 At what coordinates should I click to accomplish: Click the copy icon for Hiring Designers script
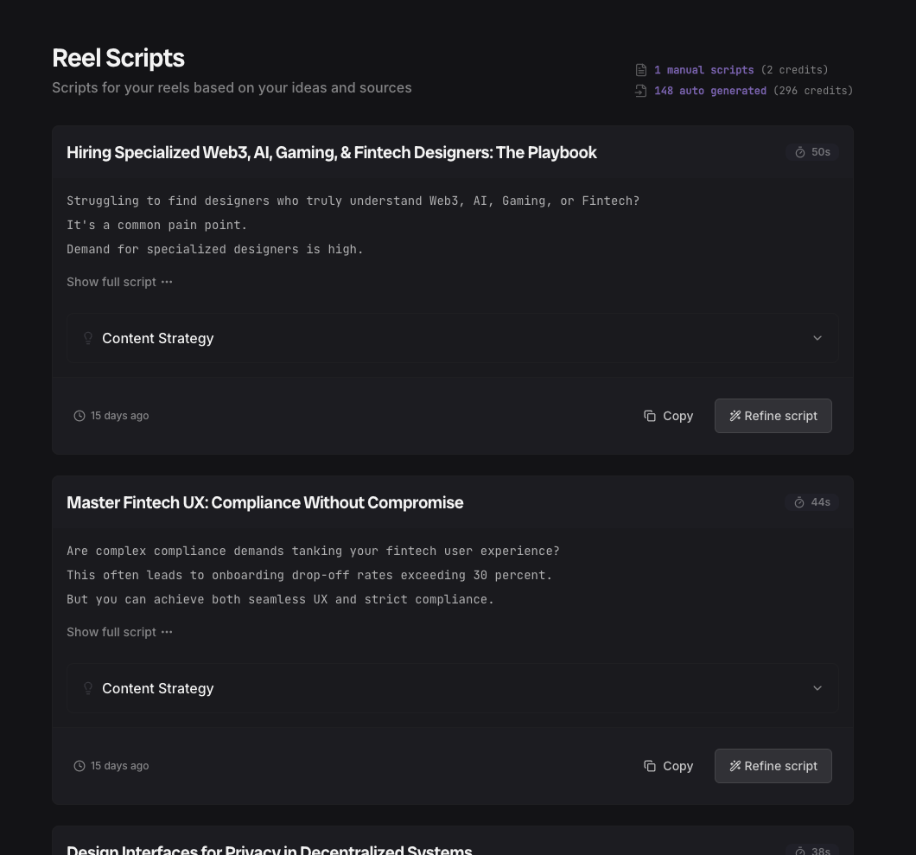pos(650,416)
